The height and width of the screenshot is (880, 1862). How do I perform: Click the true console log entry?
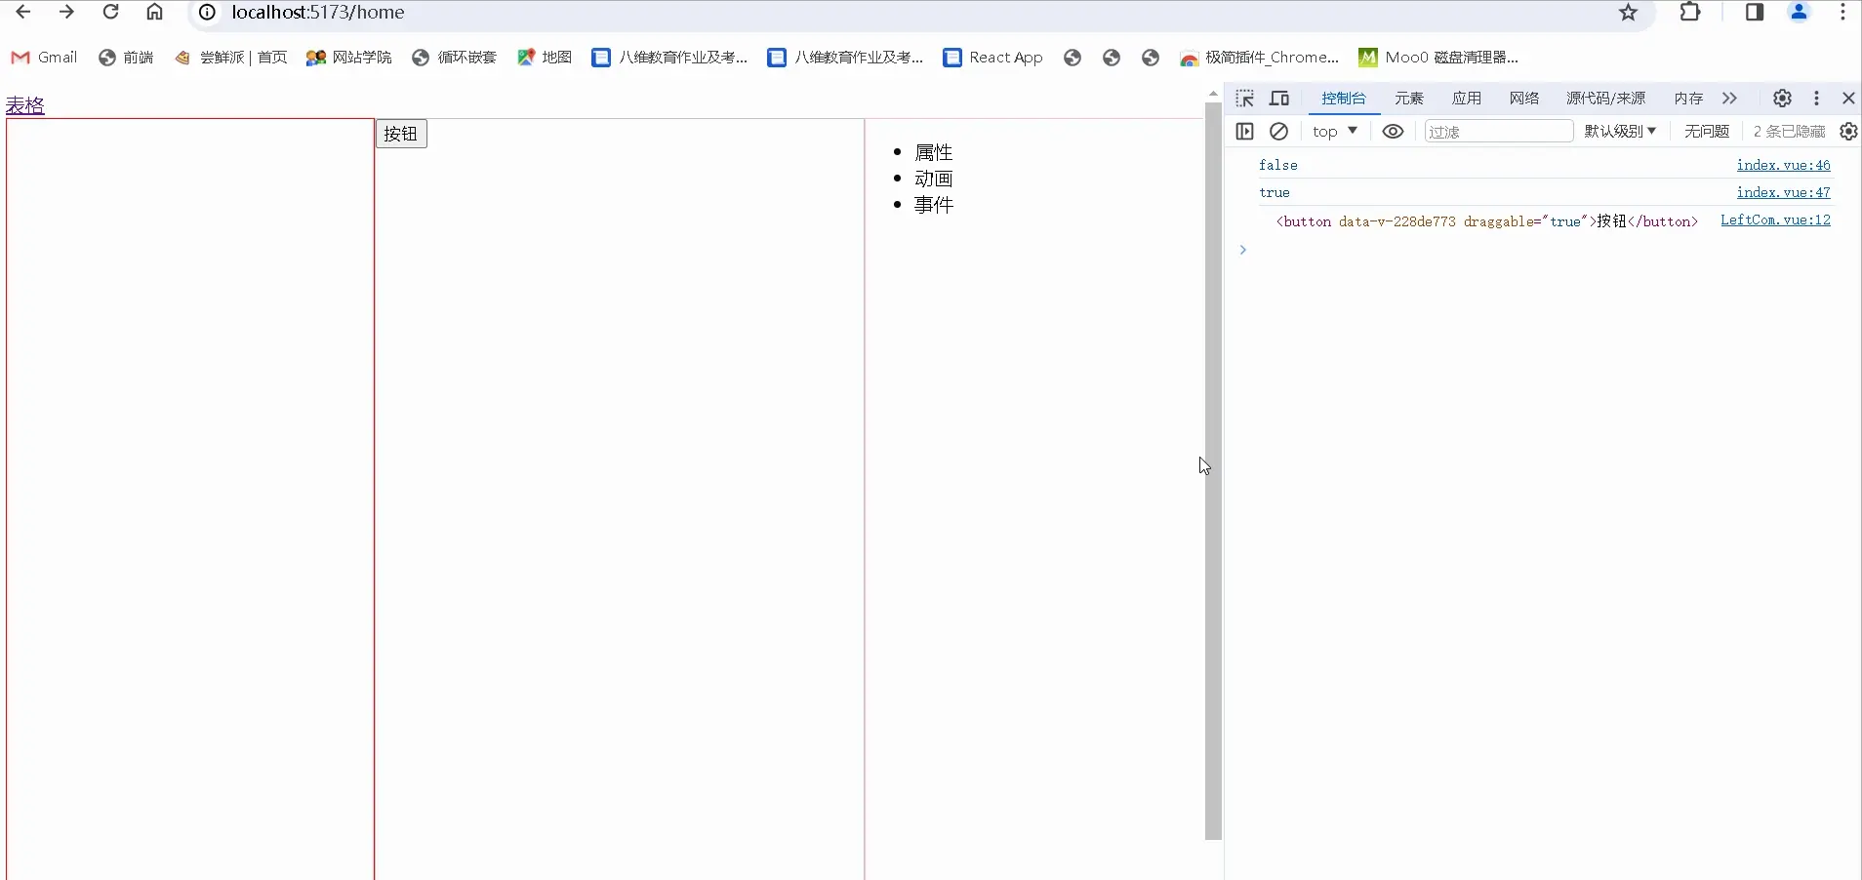pos(1274,192)
